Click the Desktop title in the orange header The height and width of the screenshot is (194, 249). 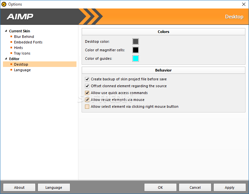click(x=234, y=17)
